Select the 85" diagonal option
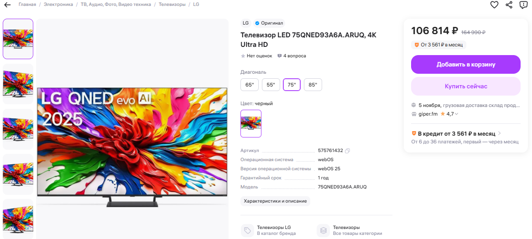Viewport: 532px width, 239px height. (x=313, y=85)
